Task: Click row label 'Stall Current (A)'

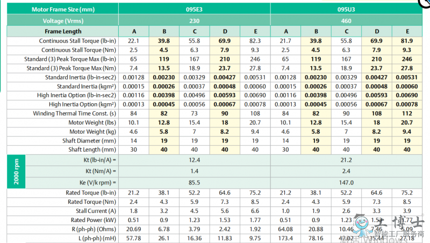Action: (x=96, y=211)
